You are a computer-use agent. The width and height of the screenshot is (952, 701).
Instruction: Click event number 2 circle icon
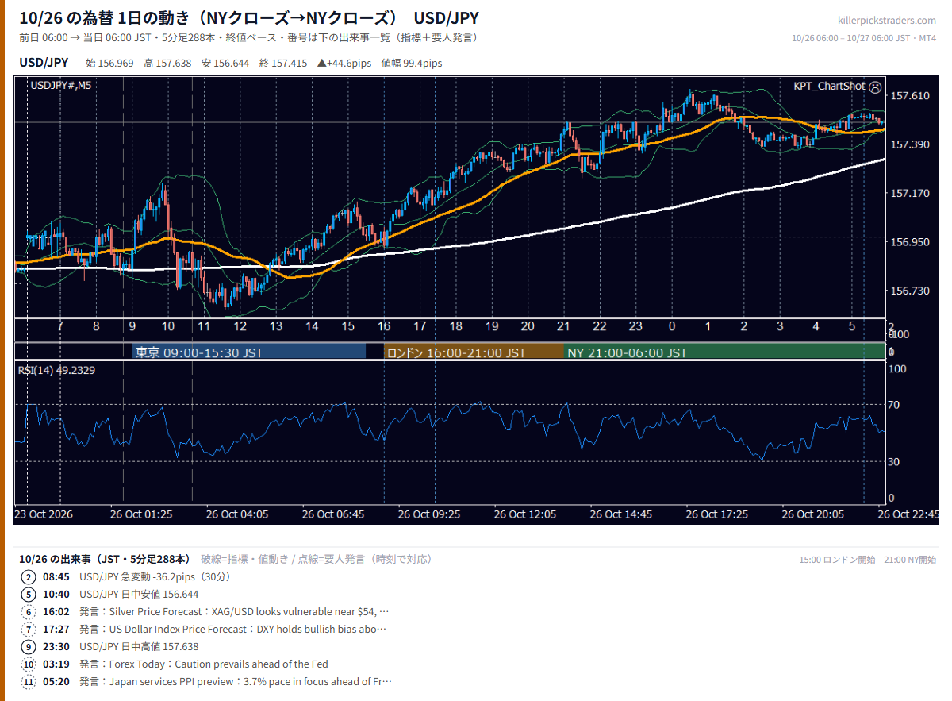click(29, 577)
